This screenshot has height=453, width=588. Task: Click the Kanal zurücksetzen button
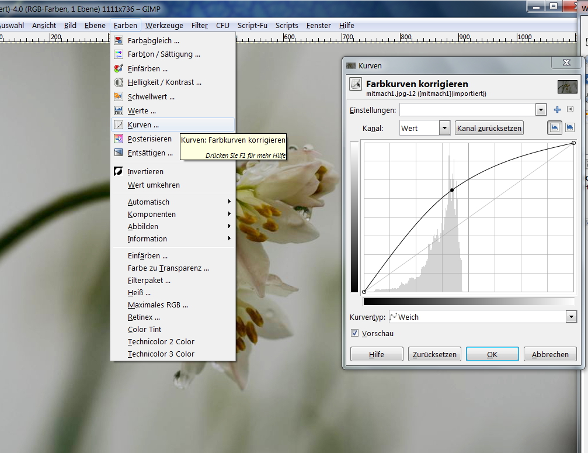(x=489, y=129)
